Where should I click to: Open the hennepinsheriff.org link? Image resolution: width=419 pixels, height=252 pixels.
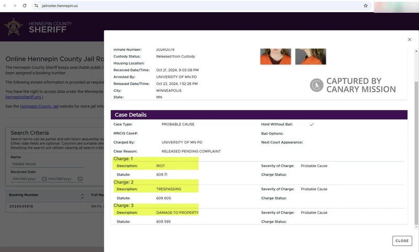tap(23, 97)
